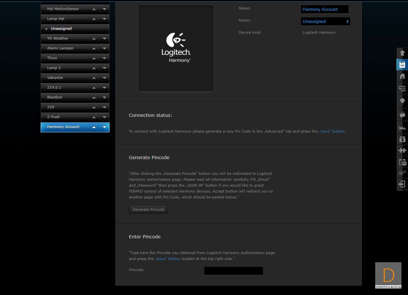The height and width of the screenshot is (295, 408).
Task: Click the Name field containing Harmony Account
Action: click(324, 9)
